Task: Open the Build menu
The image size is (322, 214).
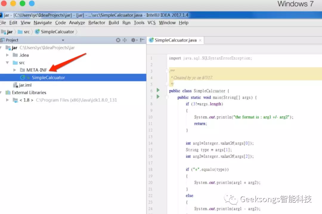Action: pos(114,23)
